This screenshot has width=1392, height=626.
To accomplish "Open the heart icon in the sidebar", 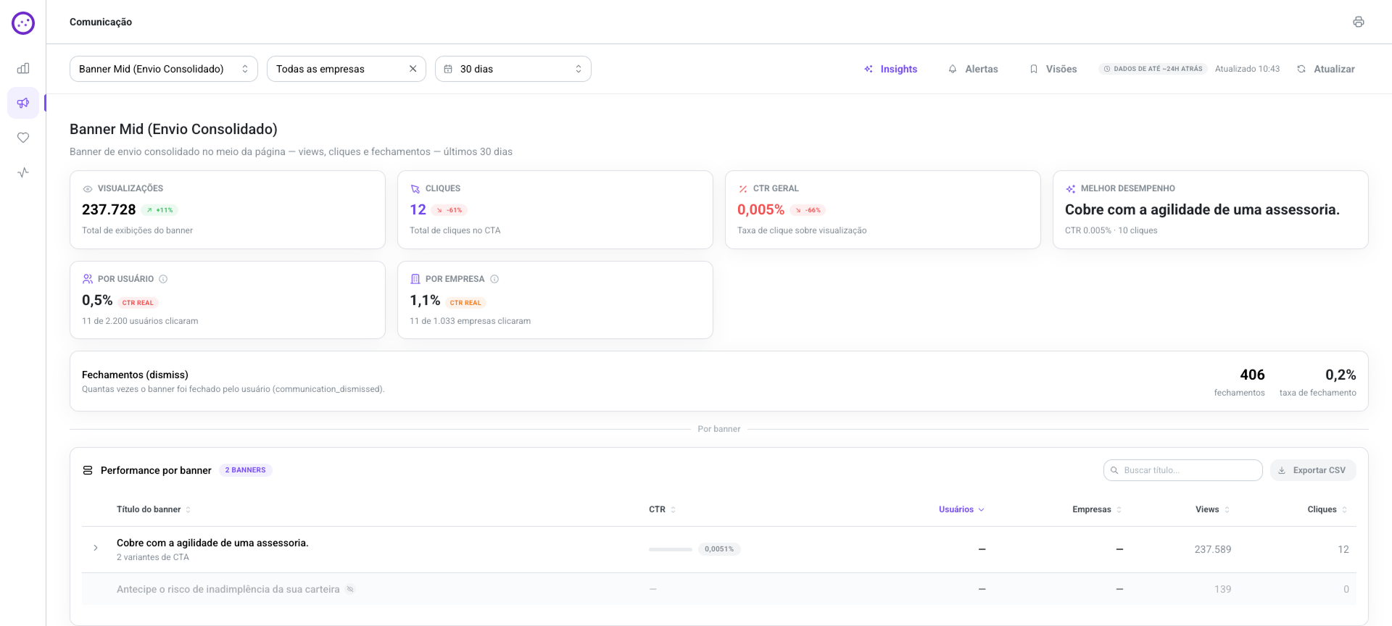I will [x=23, y=138].
